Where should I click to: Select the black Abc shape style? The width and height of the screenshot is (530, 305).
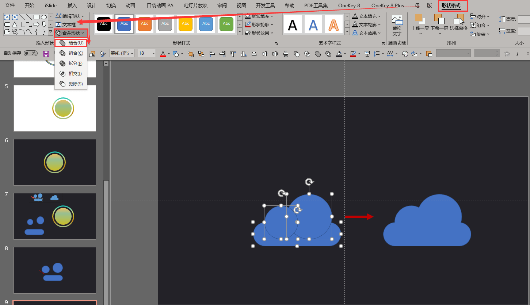click(x=104, y=24)
